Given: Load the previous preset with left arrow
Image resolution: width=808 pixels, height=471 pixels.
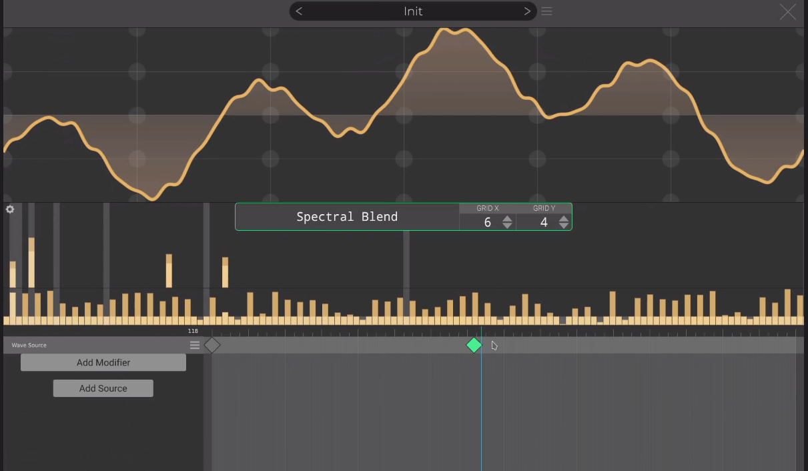Looking at the screenshot, I should [x=298, y=11].
